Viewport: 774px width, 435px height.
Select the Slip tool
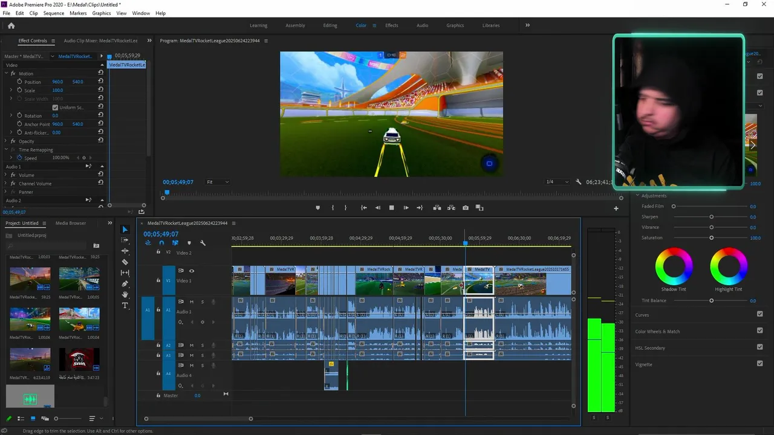click(x=125, y=273)
